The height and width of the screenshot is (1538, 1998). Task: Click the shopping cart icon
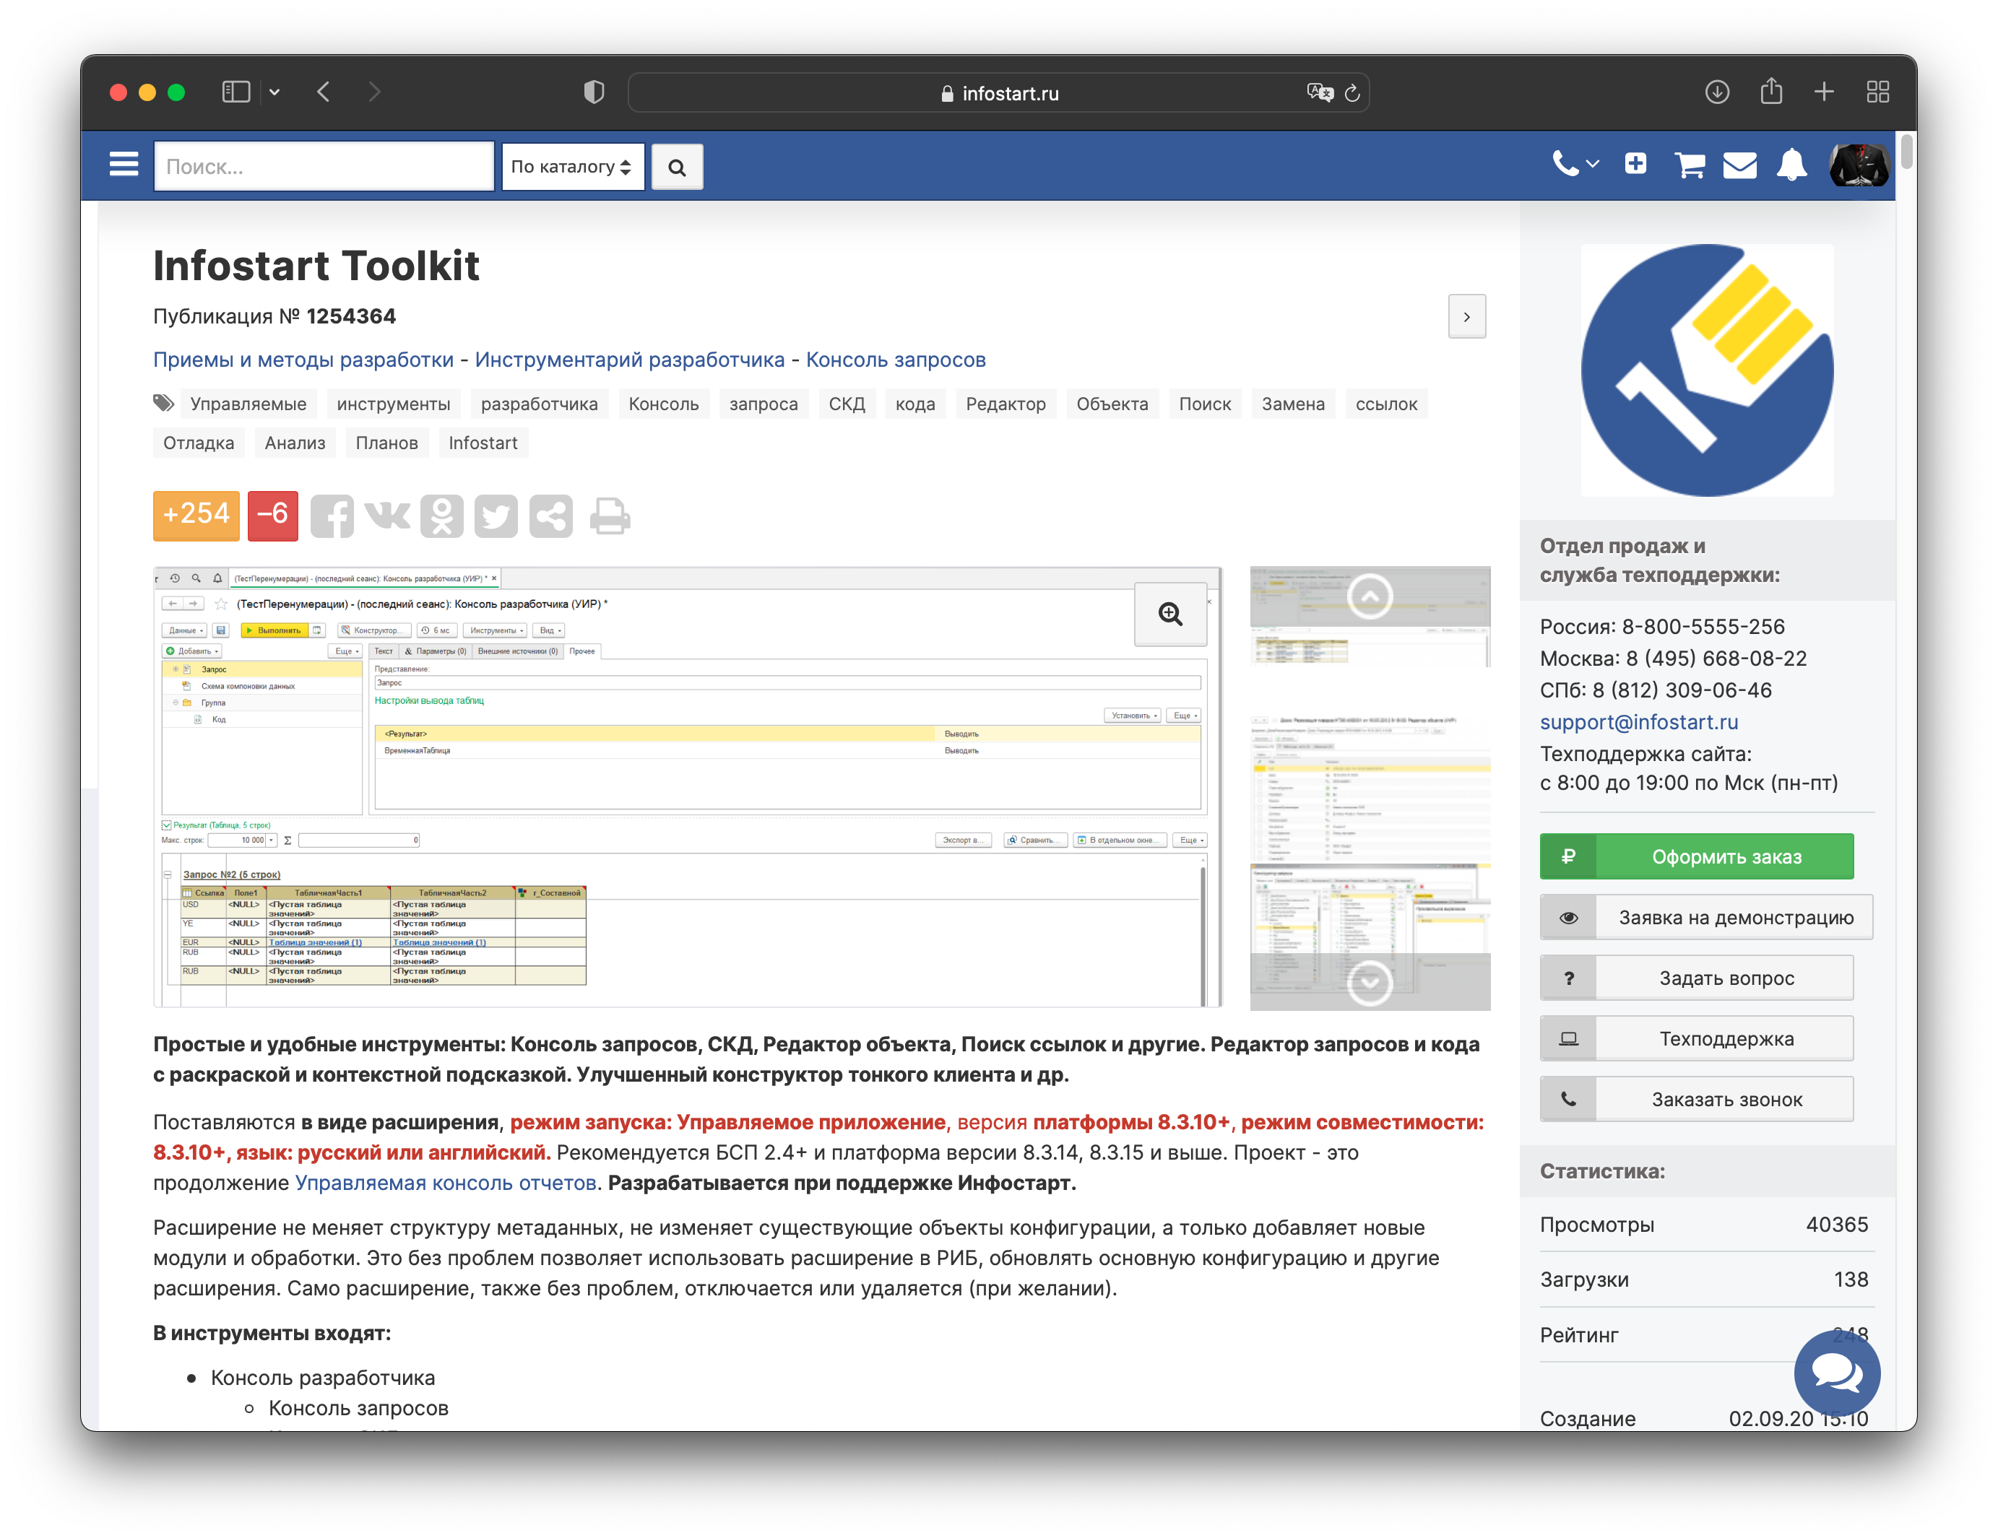[1689, 165]
